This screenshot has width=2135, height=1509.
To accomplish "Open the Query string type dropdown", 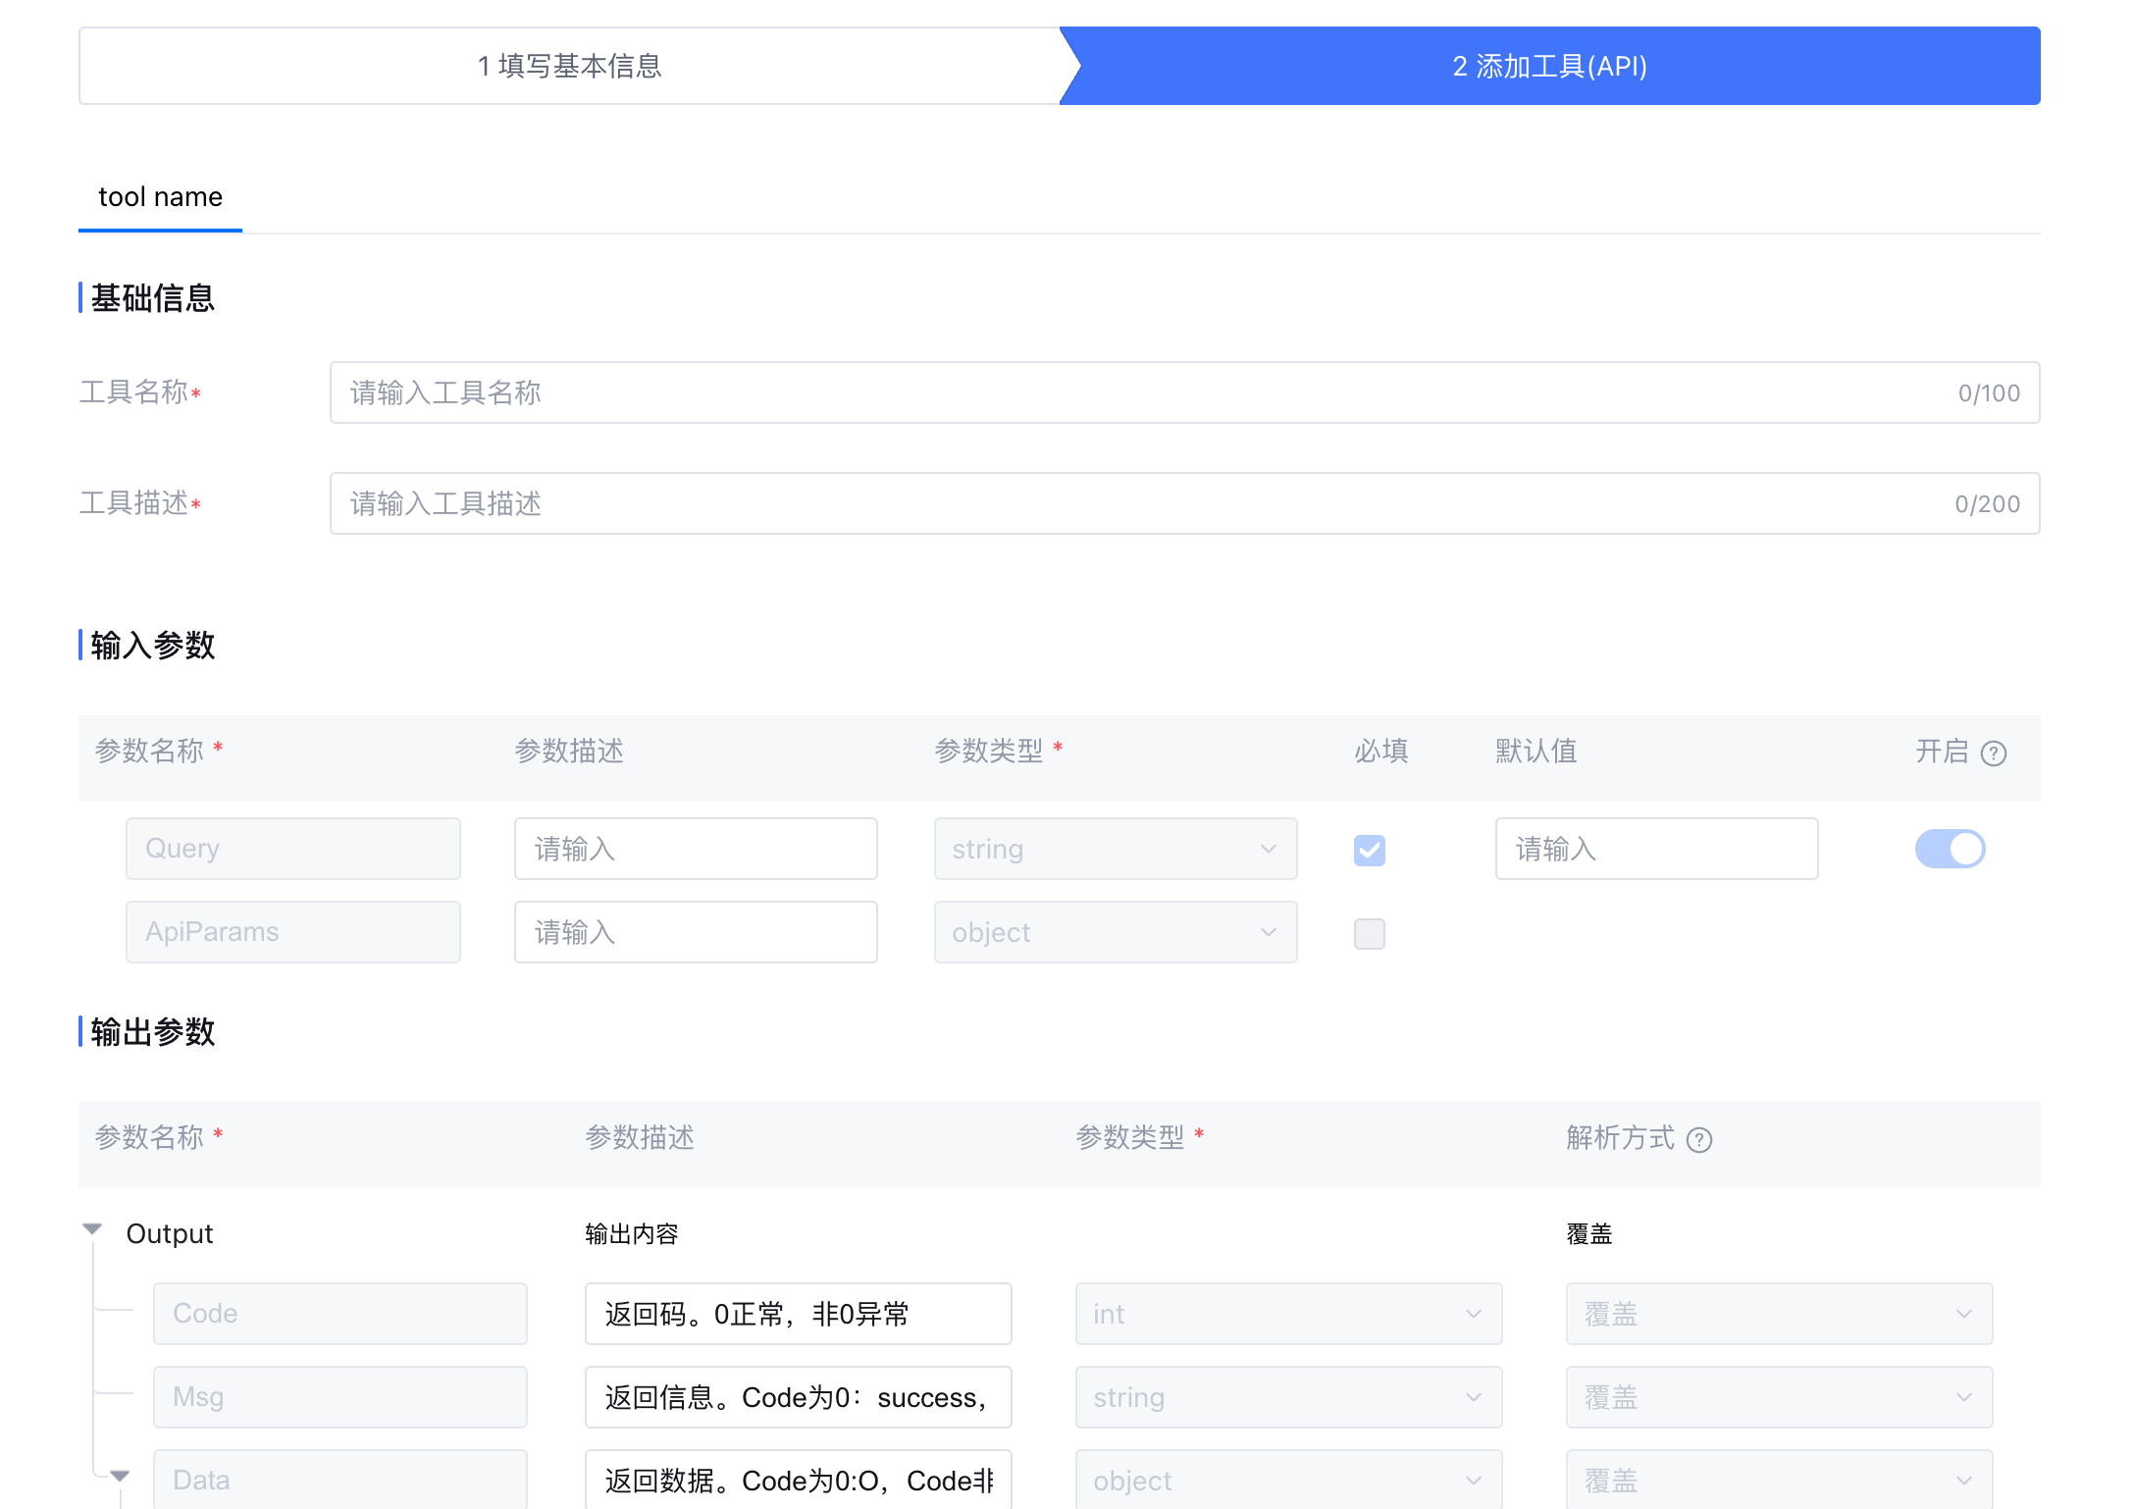I will point(1115,849).
